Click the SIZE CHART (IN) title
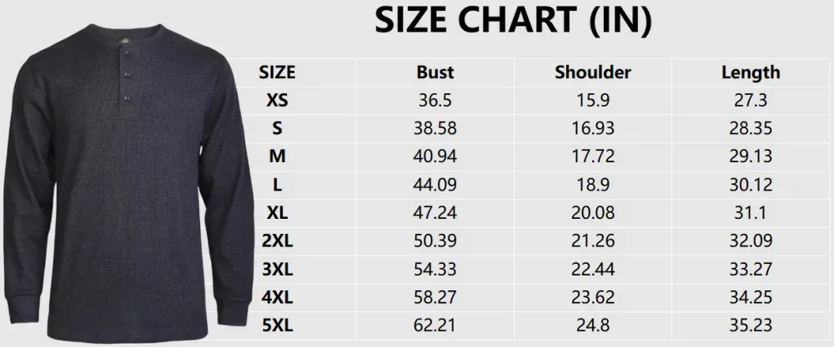 (x=513, y=22)
